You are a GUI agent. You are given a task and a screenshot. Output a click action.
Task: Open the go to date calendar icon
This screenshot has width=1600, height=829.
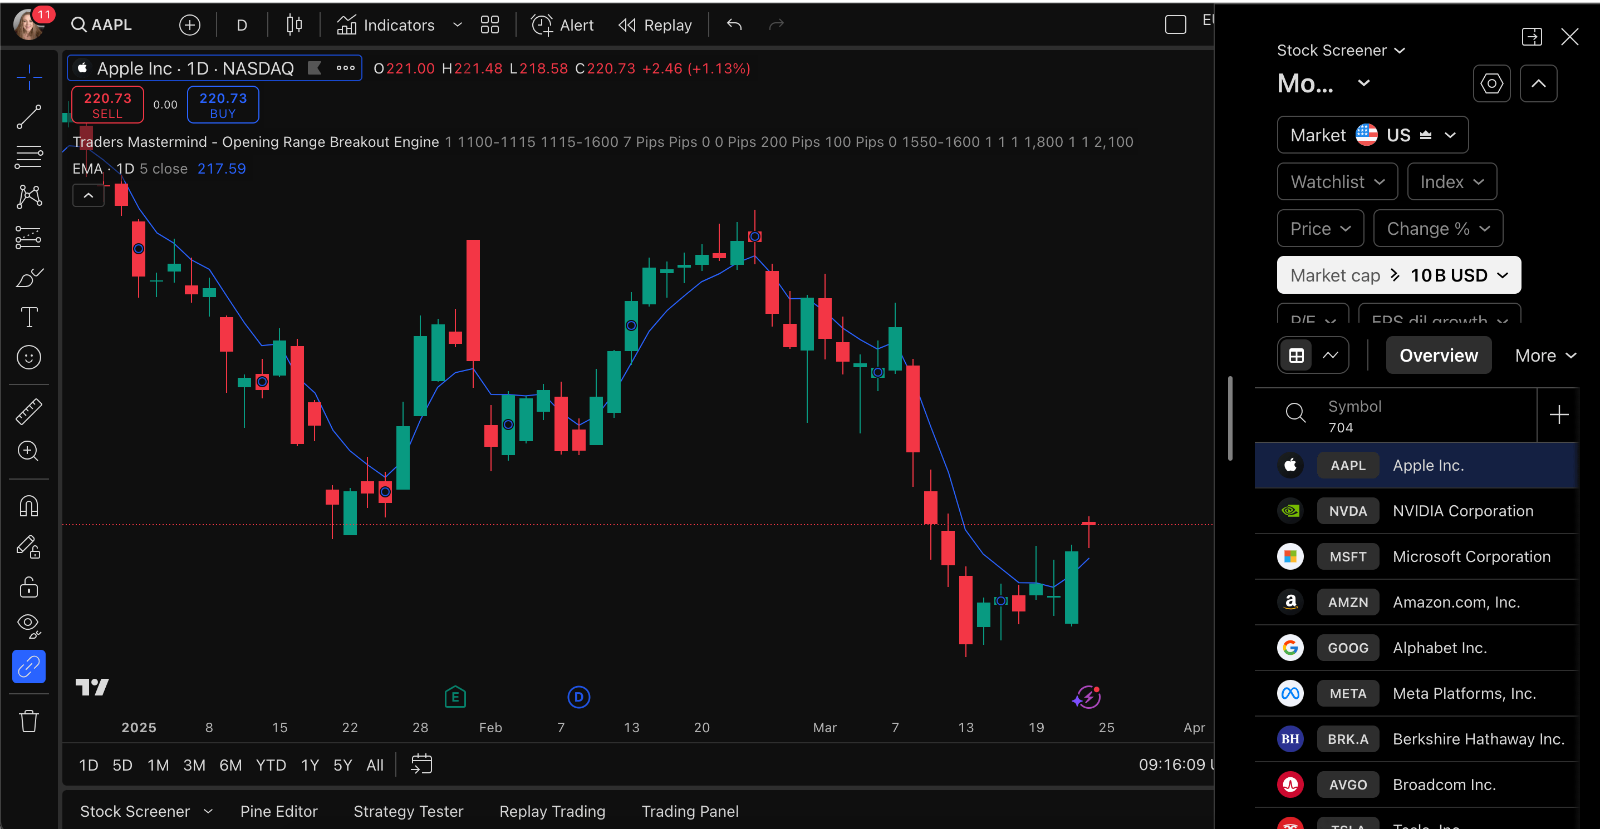(x=422, y=764)
